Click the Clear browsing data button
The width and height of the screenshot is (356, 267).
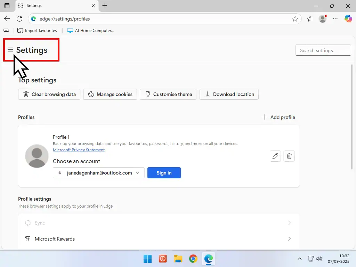coord(49,94)
